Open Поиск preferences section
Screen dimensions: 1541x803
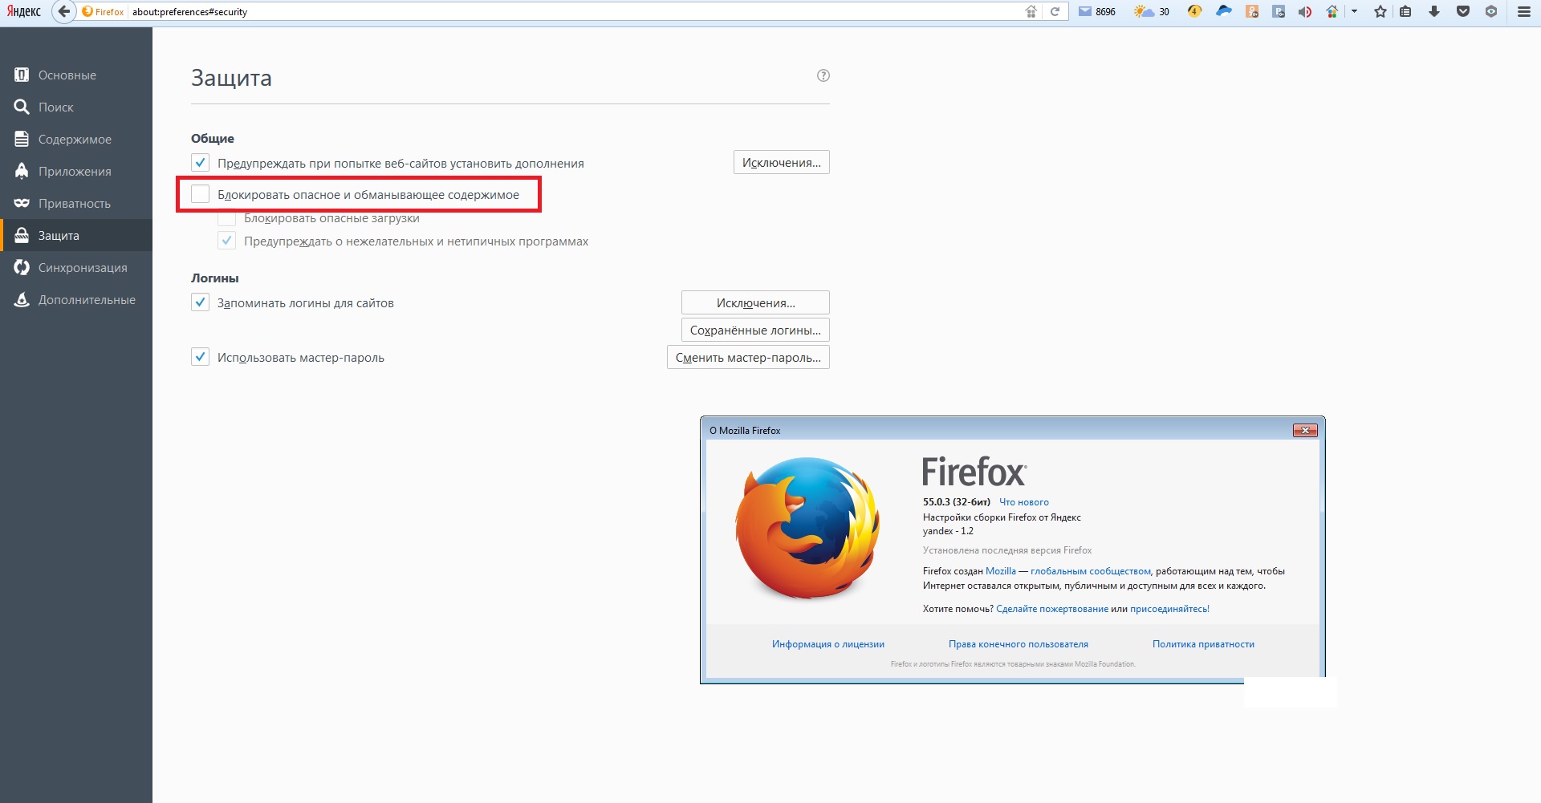76,107
